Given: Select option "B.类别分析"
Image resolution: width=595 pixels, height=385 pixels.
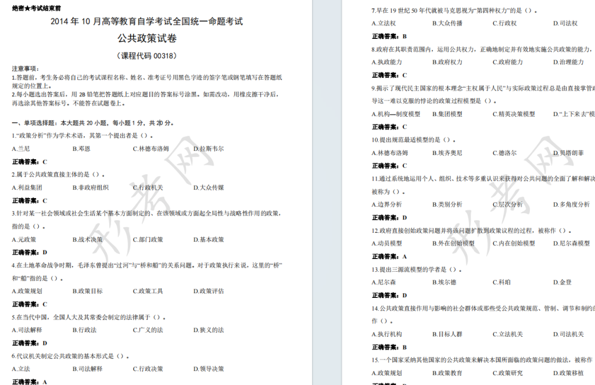Looking at the screenshot, I should coord(447,204).
